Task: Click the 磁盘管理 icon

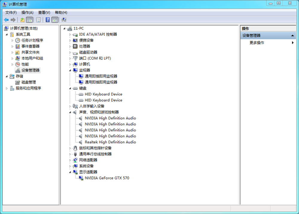Action: click(18, 82)
